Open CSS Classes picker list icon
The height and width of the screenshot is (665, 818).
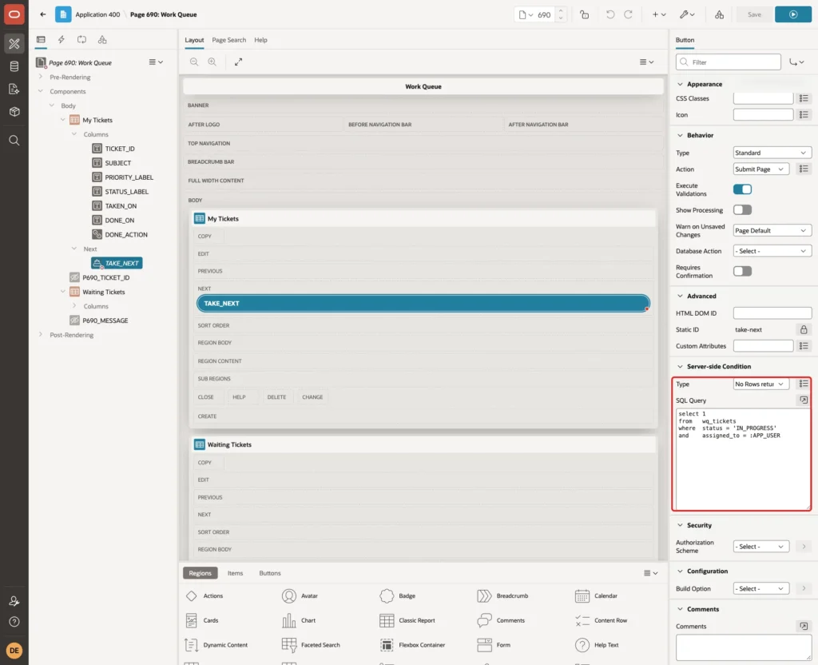(x=804, y=98)
